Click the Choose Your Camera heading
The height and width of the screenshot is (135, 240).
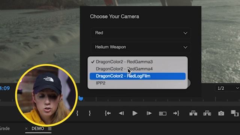(x=114, y=16)
